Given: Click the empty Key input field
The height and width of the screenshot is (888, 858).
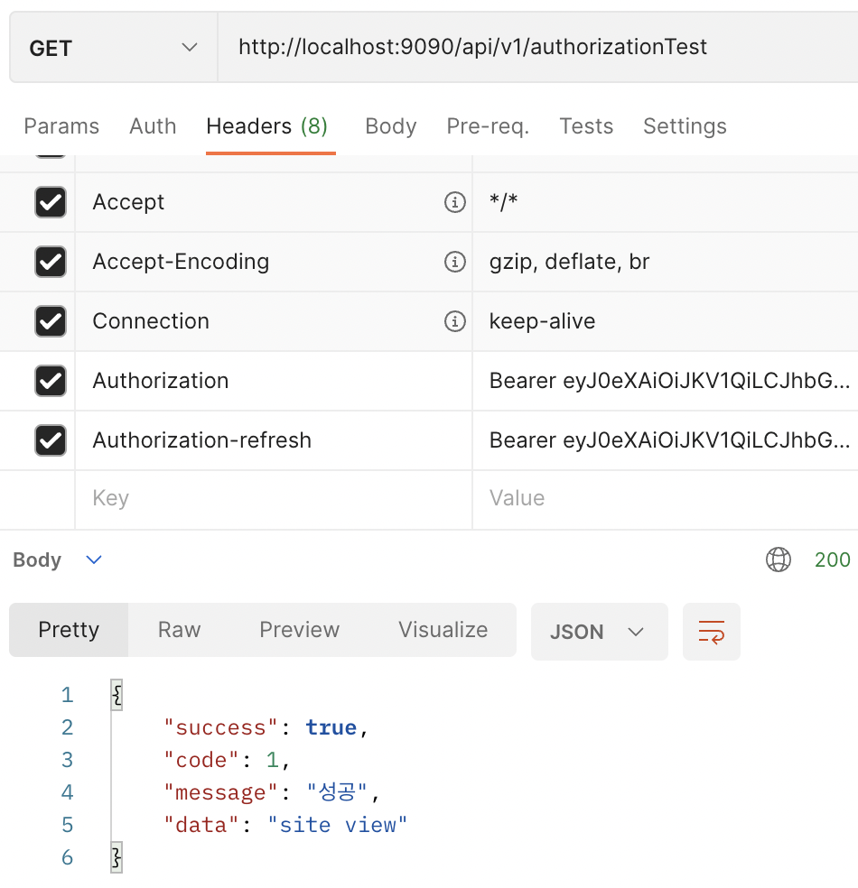Looking at the screenshot, I should pos(273,498).
